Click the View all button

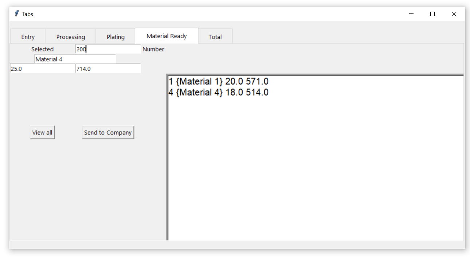click(x=42, y=132)
